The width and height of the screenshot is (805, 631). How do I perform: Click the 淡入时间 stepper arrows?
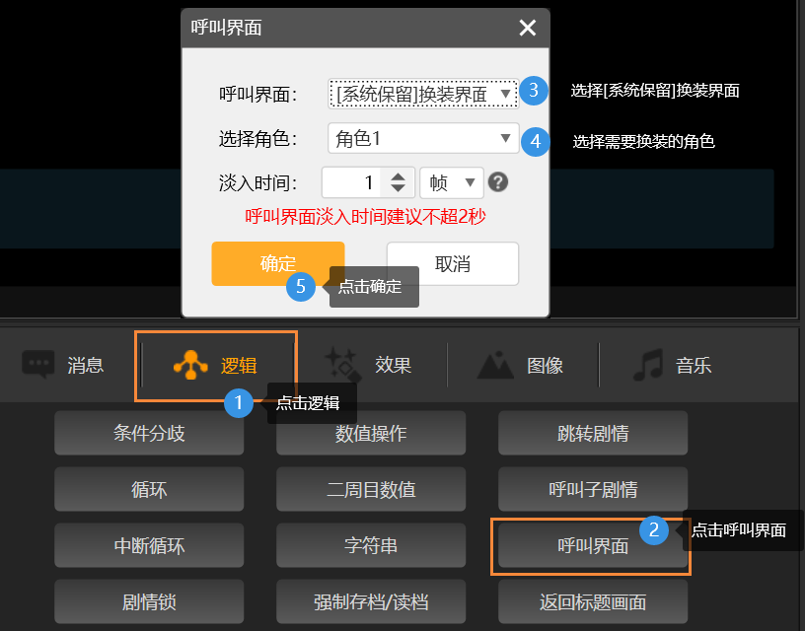pyautogui.click(x=398, y=182)
